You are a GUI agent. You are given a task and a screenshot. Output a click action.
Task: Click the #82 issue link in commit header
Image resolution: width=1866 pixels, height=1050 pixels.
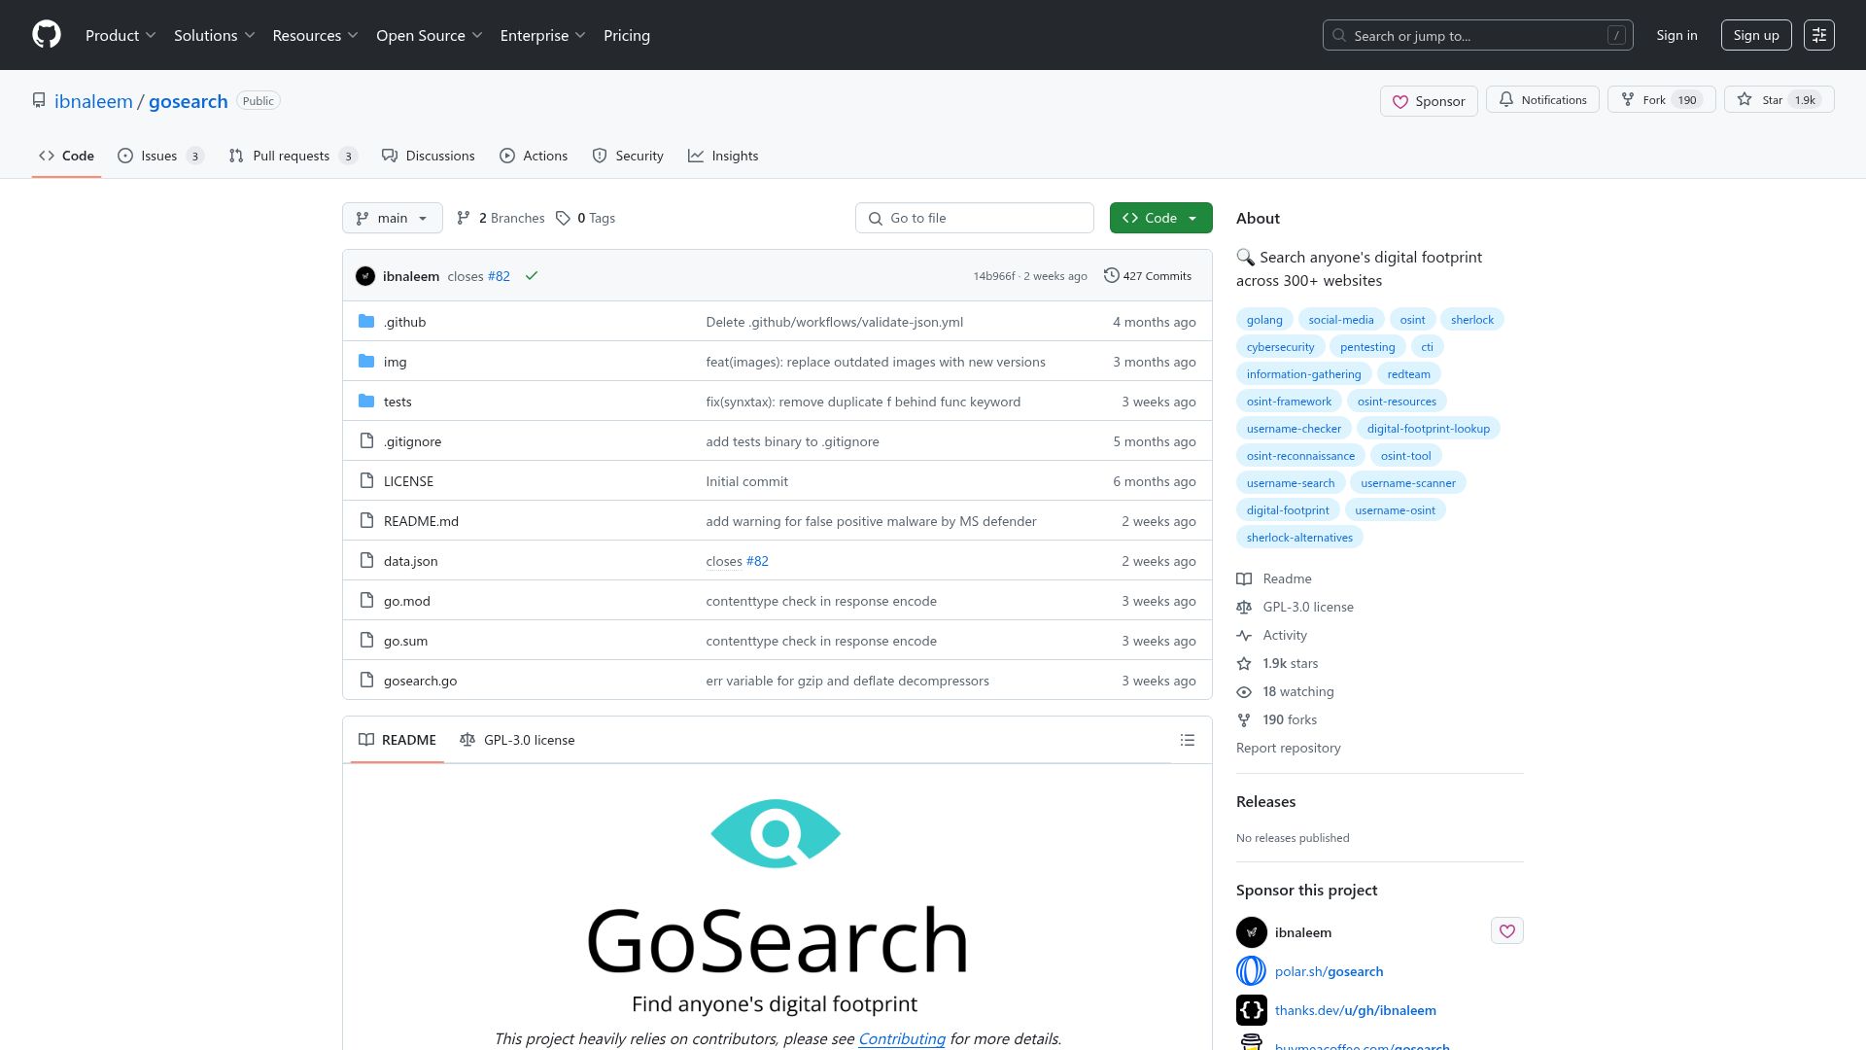(499, 276)
